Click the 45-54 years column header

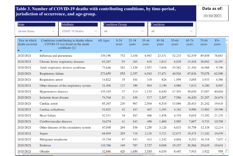click(x=160, y=42)
